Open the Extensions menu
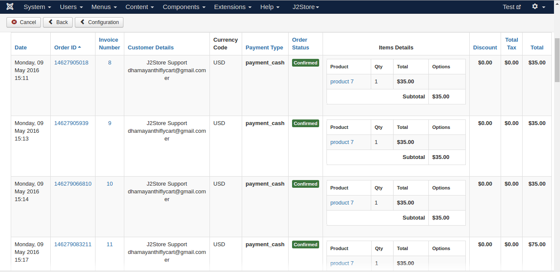 (233, 7)
